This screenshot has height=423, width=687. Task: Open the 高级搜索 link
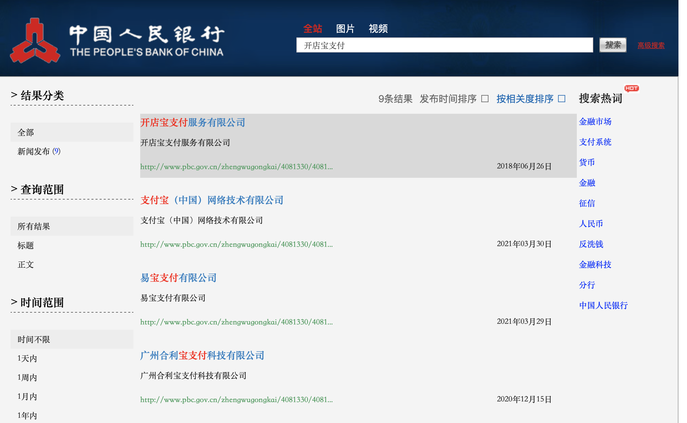pos(651,45)
